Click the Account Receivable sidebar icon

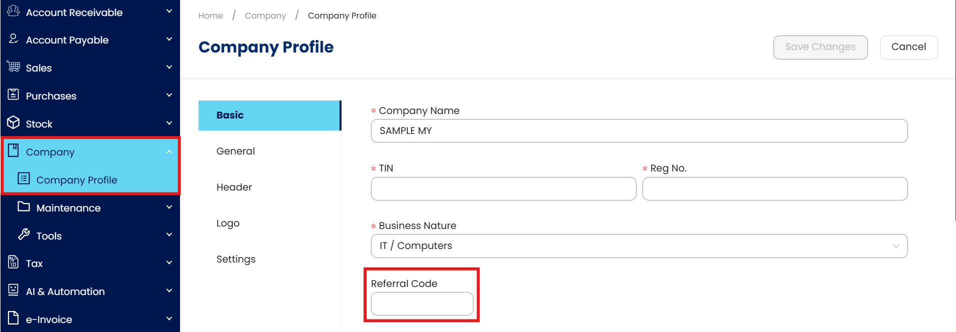tap(13, 11)
